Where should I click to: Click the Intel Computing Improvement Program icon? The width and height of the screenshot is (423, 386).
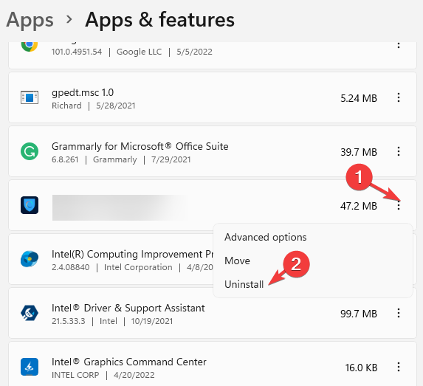coord(30,259)
